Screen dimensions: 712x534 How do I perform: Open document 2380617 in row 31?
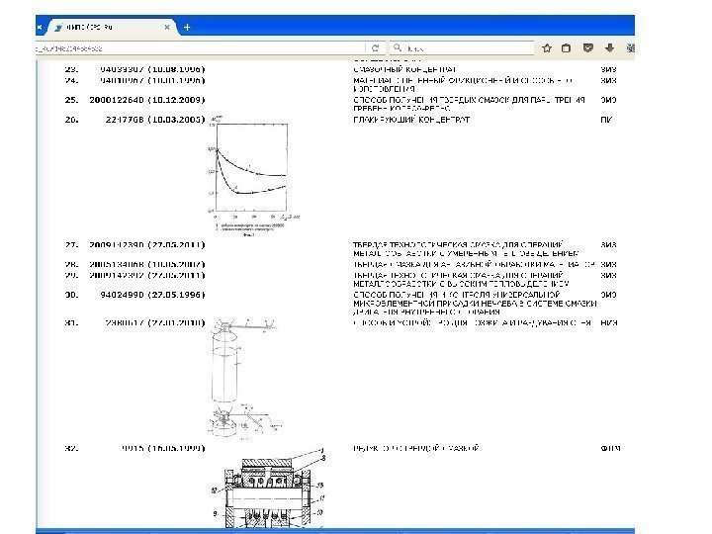click(x=155, y=322)
